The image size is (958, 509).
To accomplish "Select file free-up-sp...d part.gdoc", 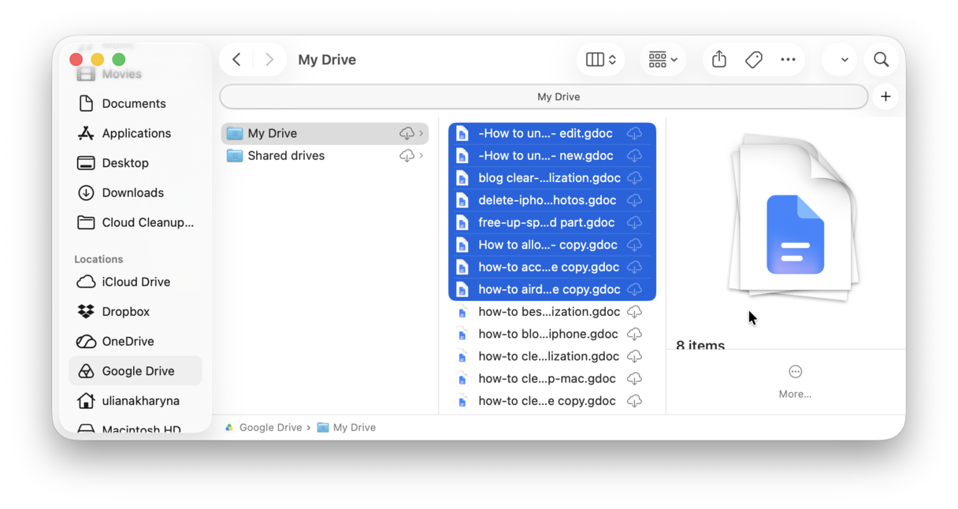I will (x=551, y=223).
